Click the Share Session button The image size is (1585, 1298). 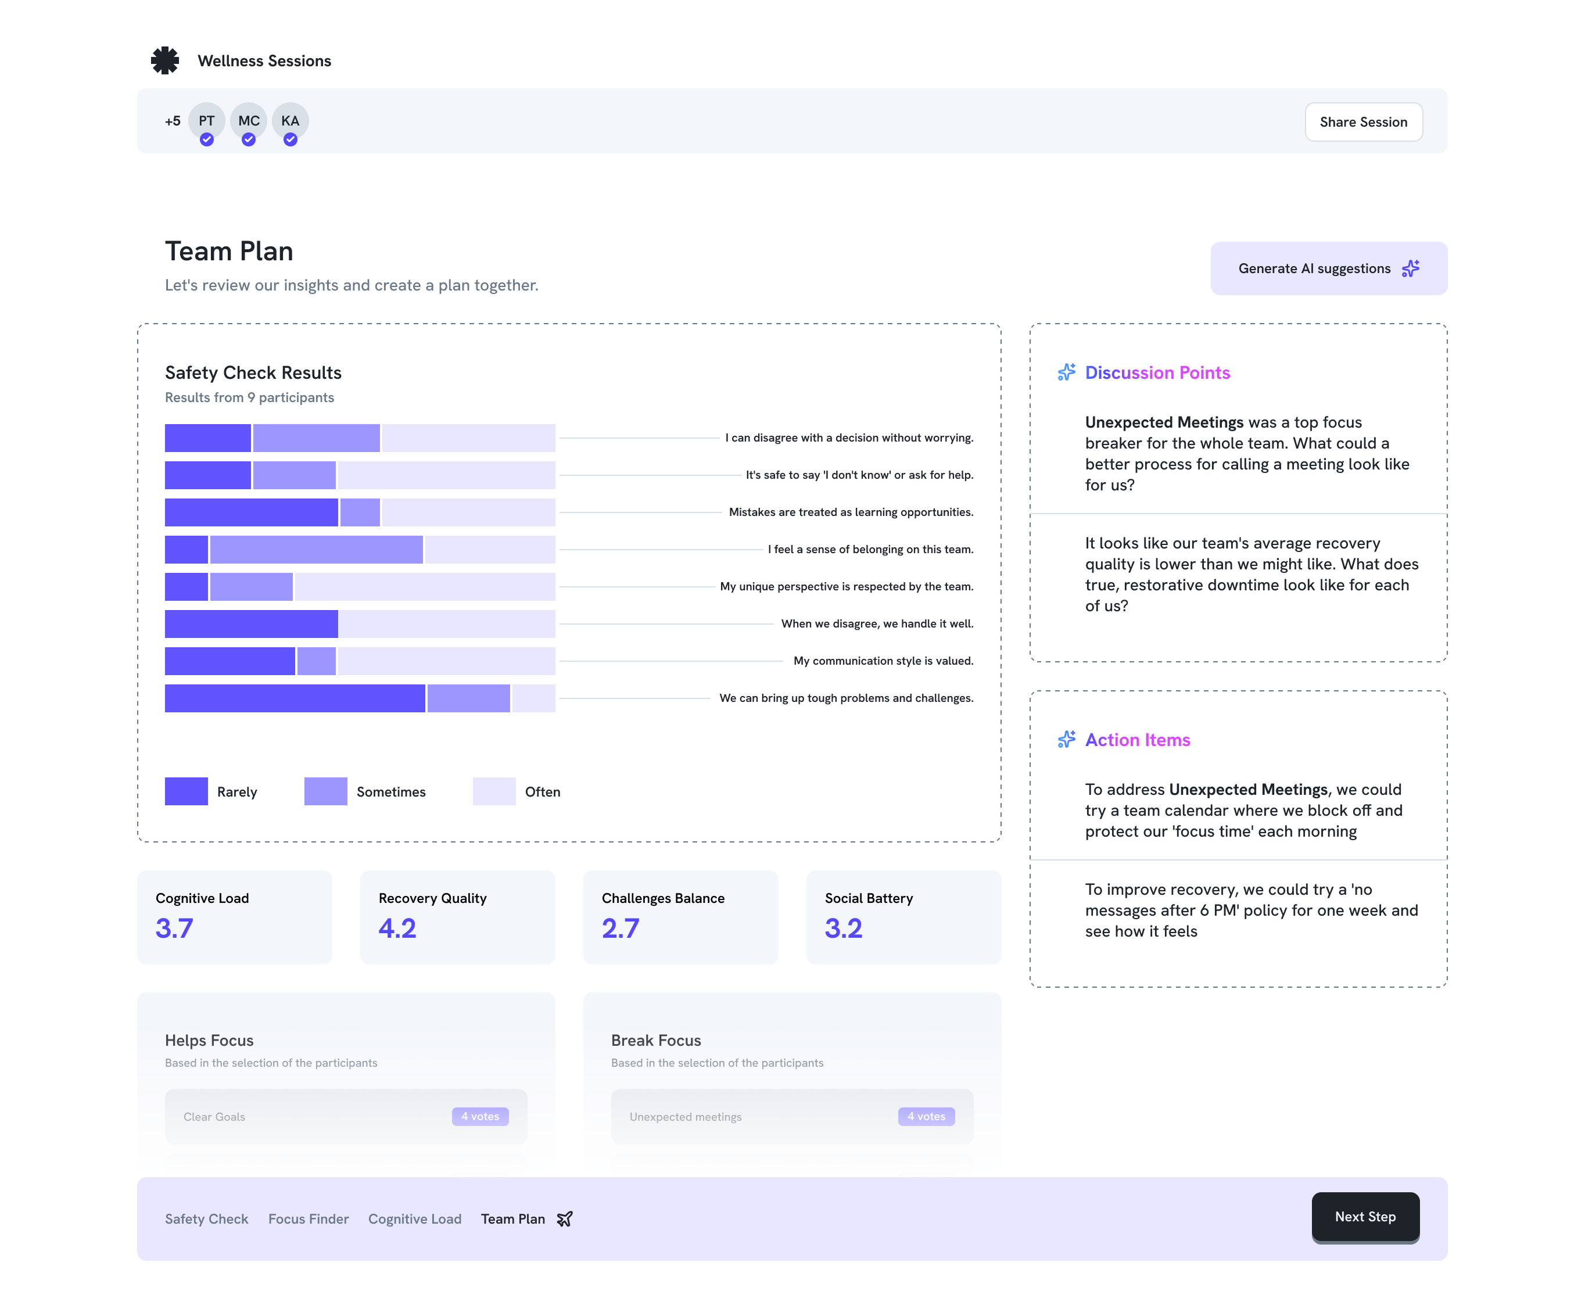coord(1363,122)
